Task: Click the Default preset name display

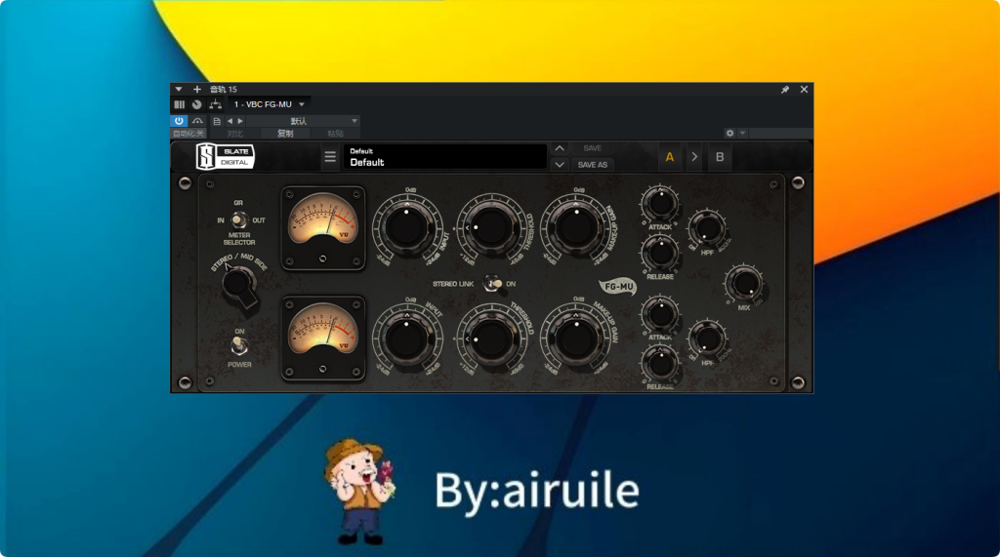Action: tap(445, 157)
